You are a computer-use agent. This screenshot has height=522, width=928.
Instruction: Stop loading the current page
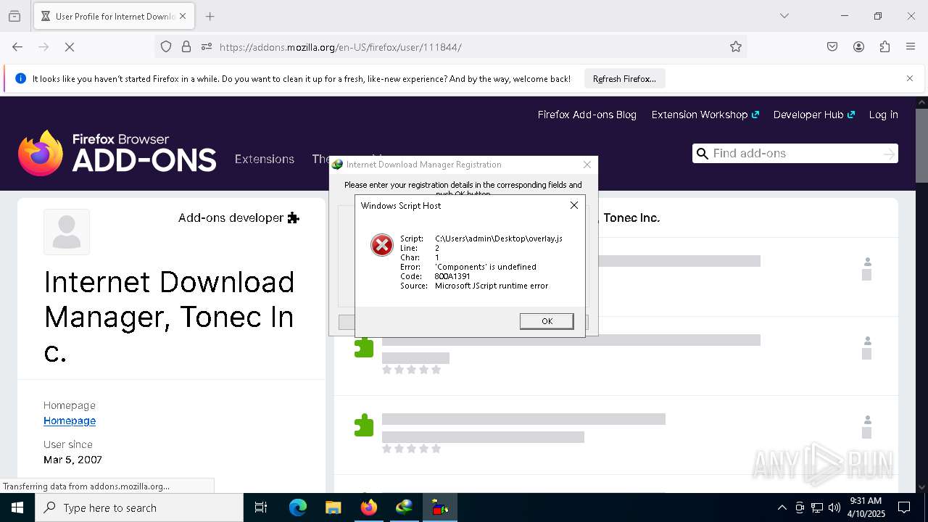click(70, 47)
